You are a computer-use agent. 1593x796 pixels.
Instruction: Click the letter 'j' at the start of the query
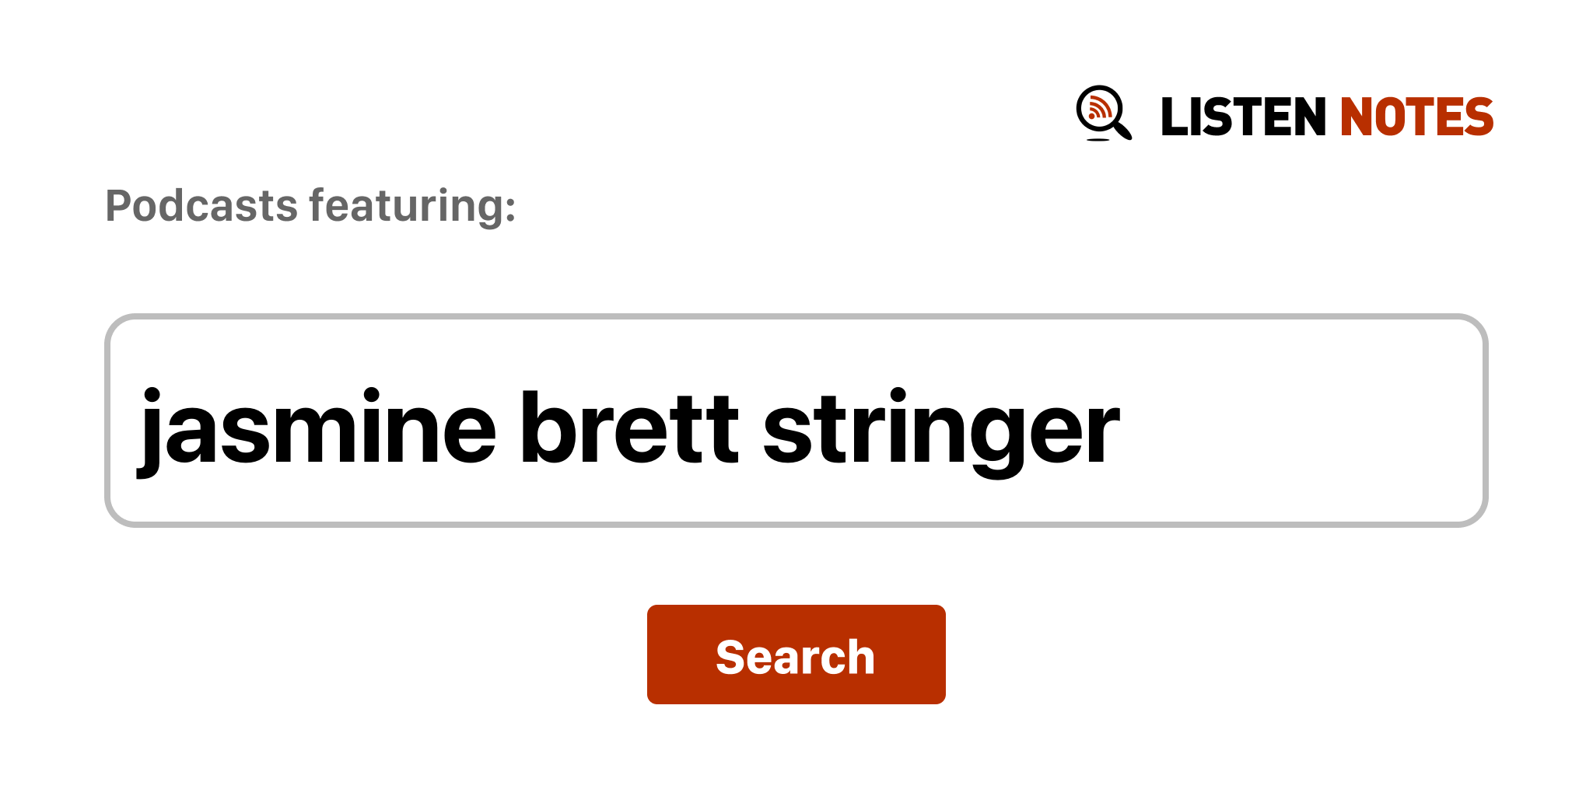coord(149,430)
